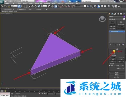Open Curve Editor icon
The height and width of the screenshot is (97, 126).
pyautogui.click(x=102, y=6)
